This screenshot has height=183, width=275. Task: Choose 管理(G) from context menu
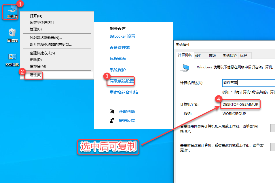coord(36,29)
